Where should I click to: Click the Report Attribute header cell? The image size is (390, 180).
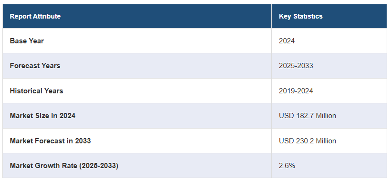click(137, 16)
